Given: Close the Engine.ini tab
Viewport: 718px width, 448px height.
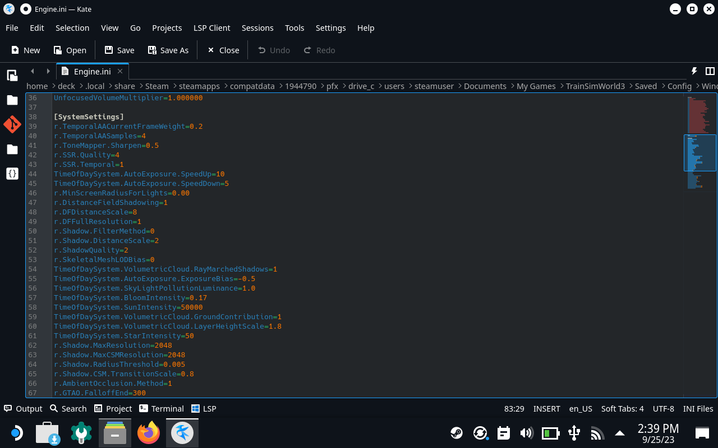Looking at the screenshot, I should click(x=120, y=72).
